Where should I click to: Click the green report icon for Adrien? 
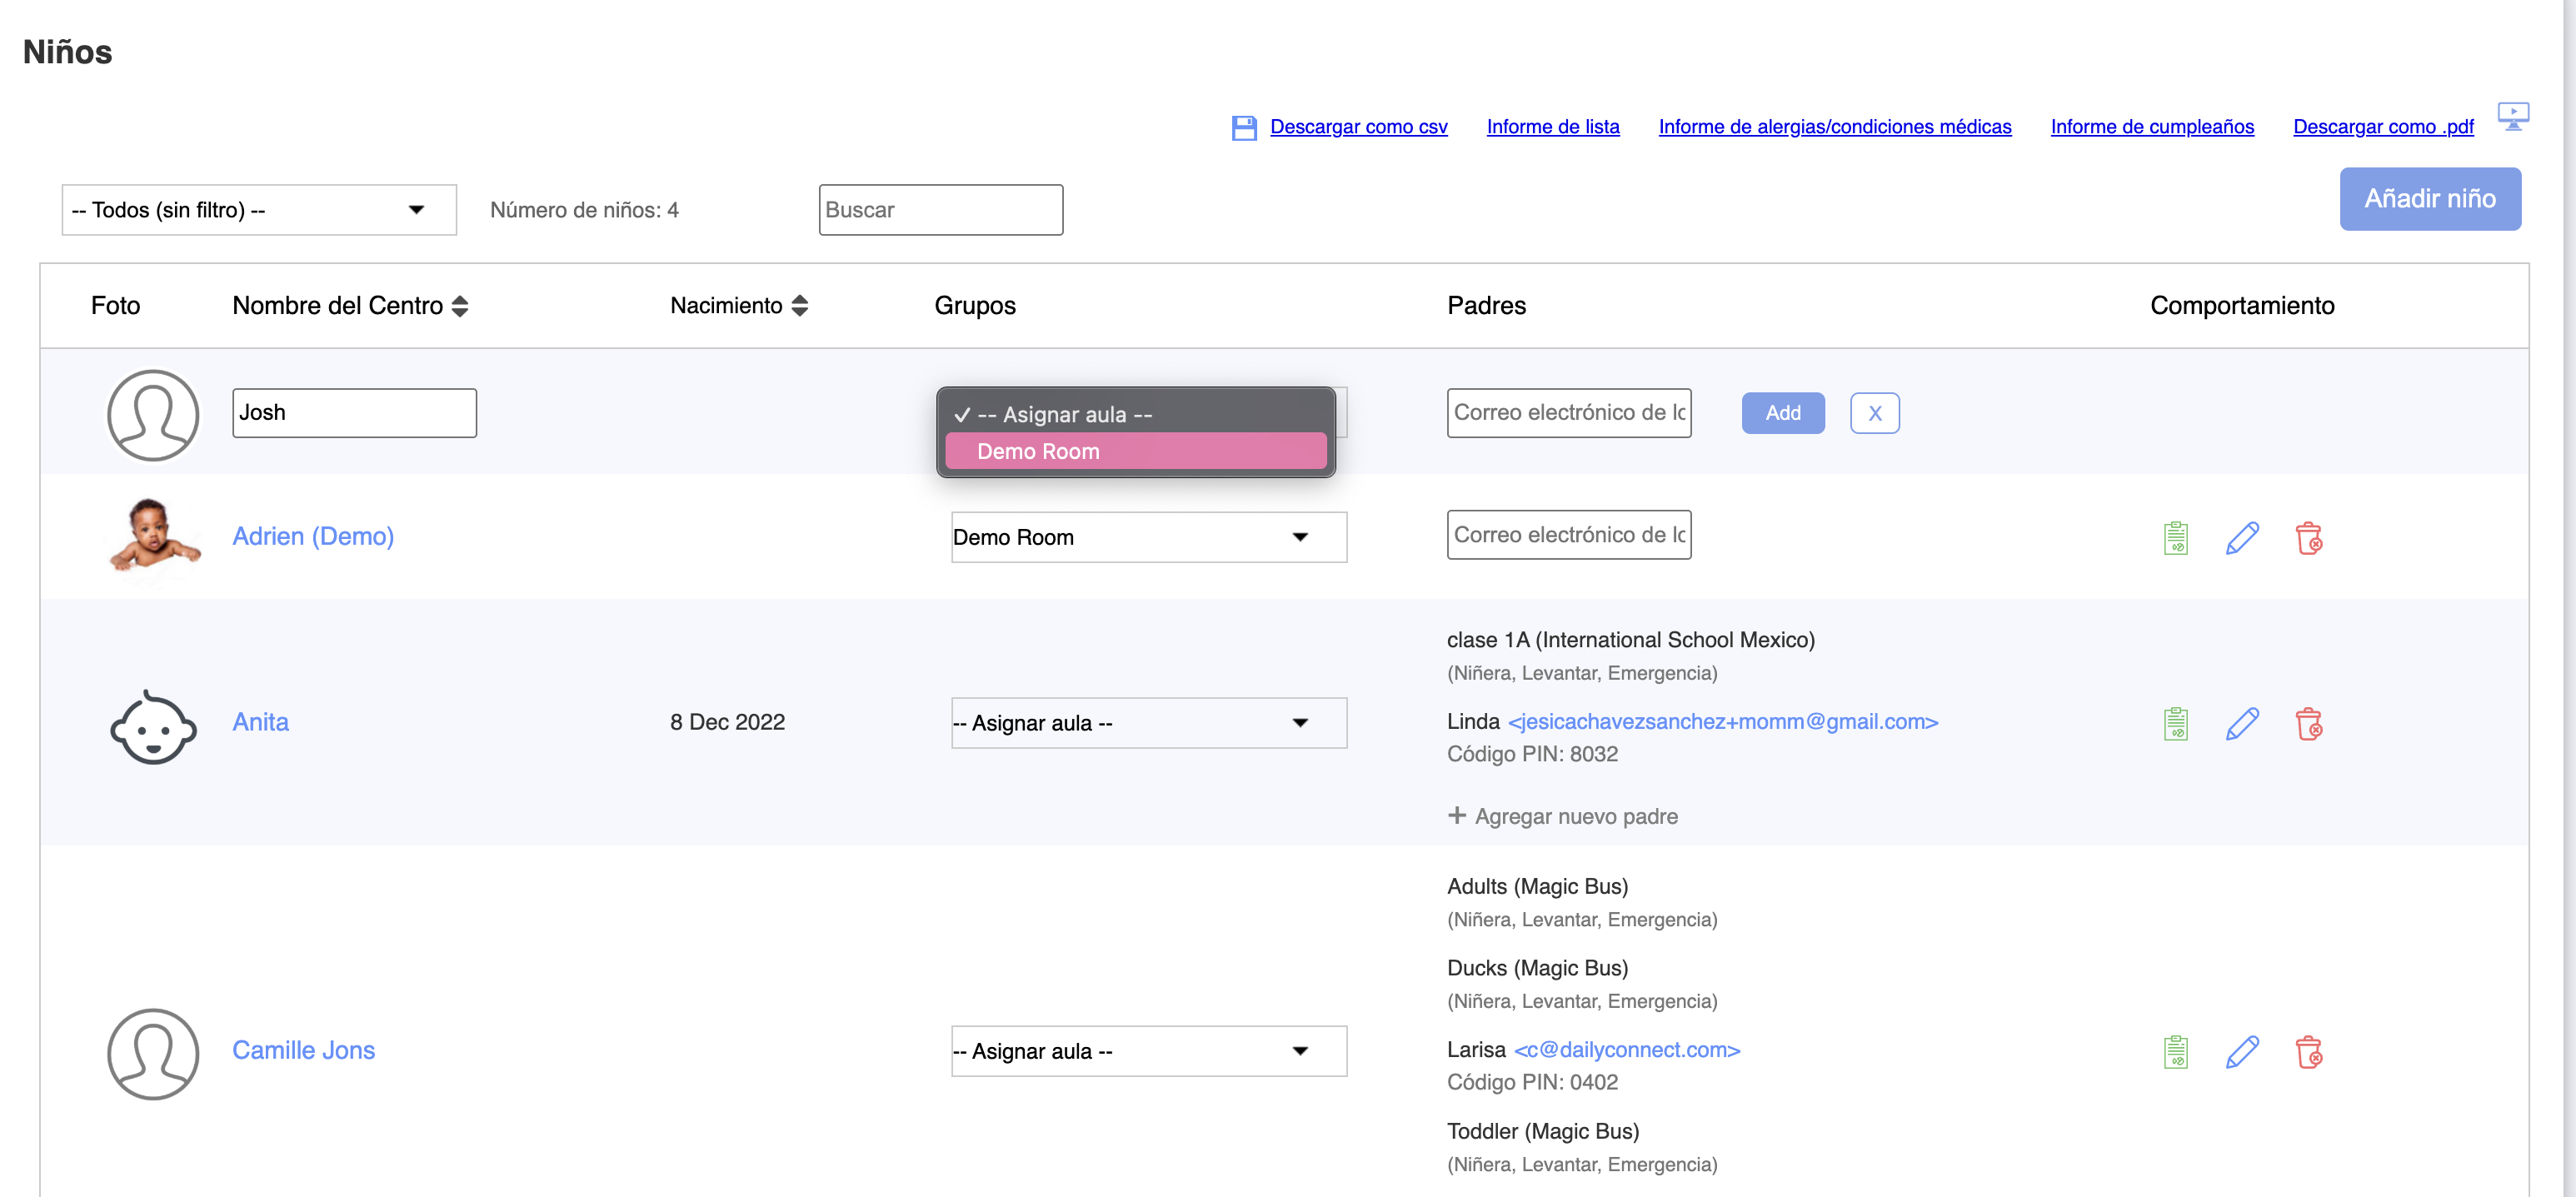pos(2175,538)
